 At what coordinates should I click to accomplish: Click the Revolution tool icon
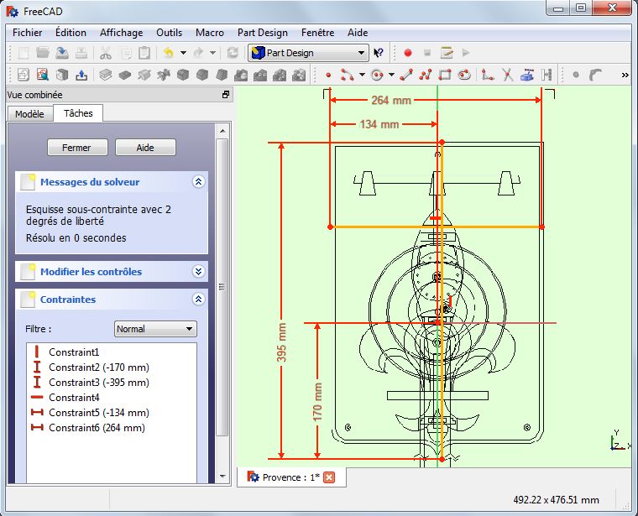tap(144, 75)
